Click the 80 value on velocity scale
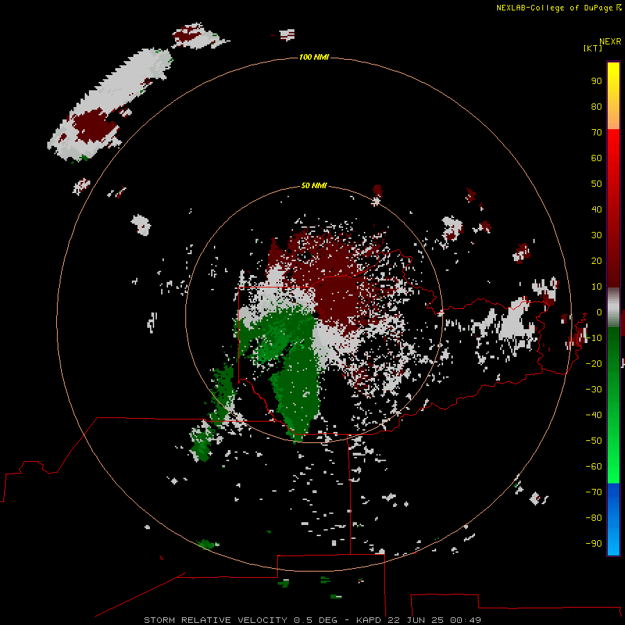This screenshot has height=625, width=625. click(x=597, y=107)
